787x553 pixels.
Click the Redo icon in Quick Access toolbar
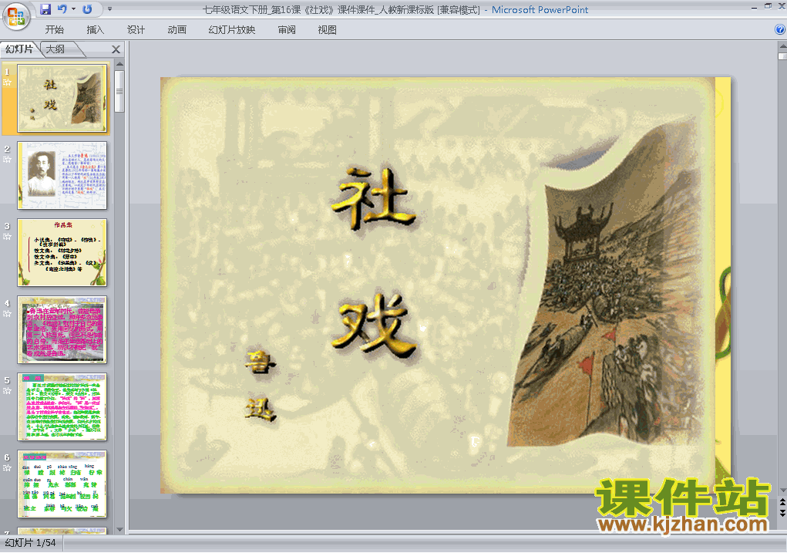(87, 9)
